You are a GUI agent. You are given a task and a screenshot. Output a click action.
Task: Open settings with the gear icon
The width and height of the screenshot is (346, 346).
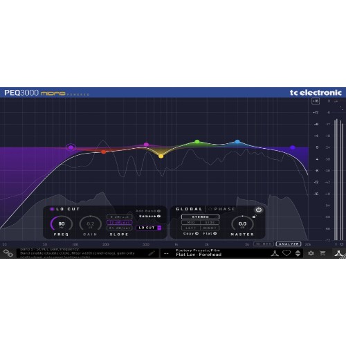(x=311, y=253)
